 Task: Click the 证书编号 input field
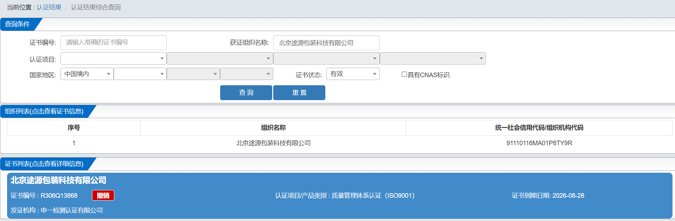[x=114, y=43]
